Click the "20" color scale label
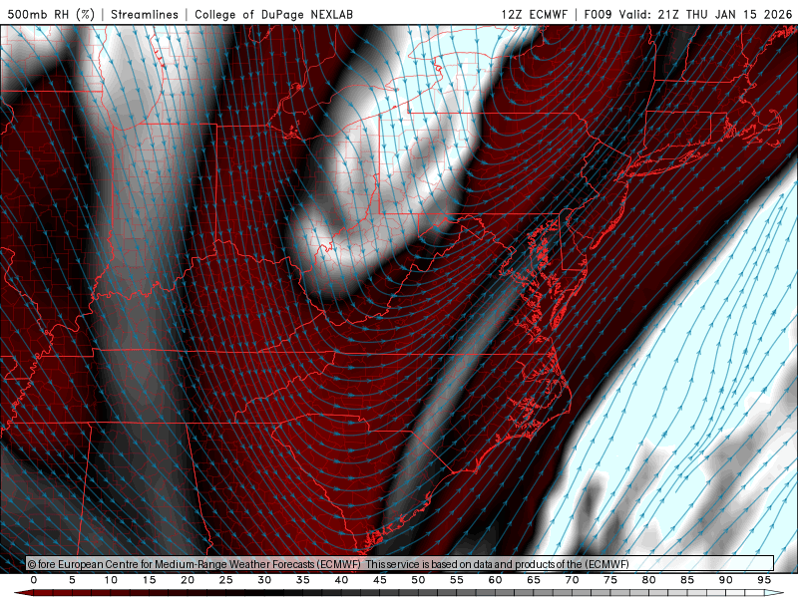 click(188, 580)
